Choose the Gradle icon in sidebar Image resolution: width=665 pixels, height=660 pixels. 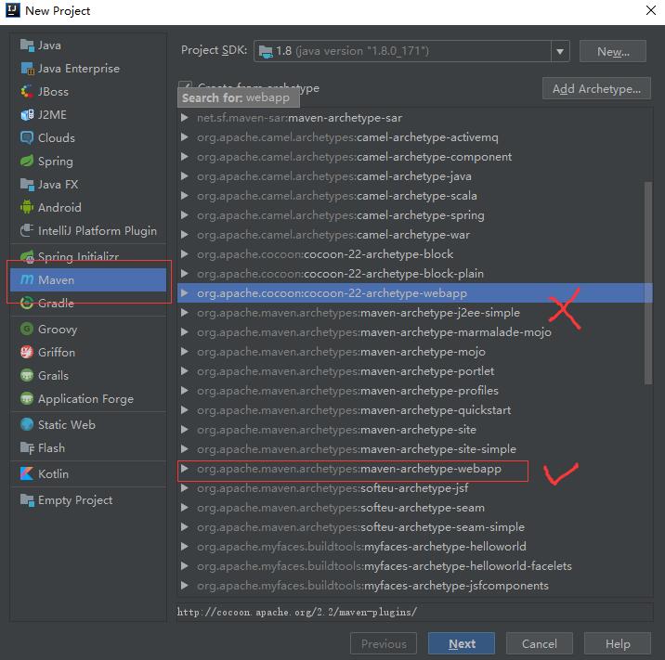pos(25,304)
